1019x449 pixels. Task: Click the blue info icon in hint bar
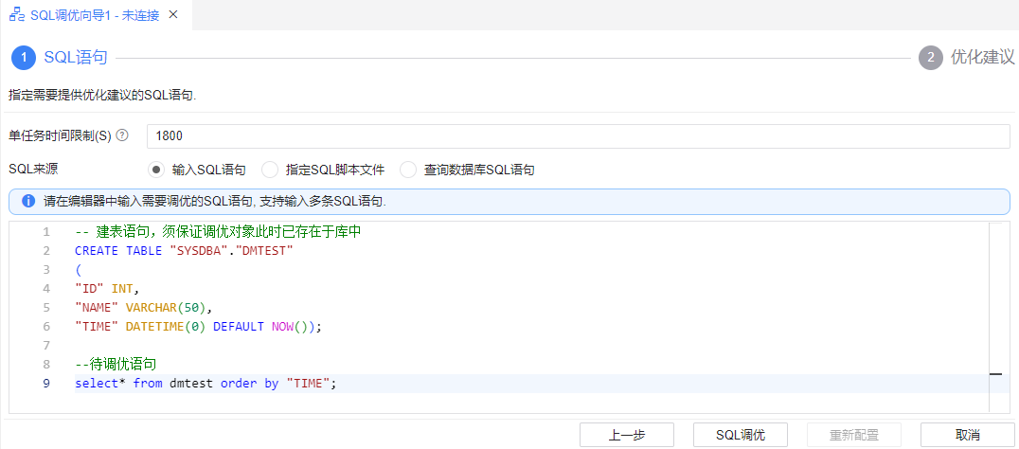coord(28,202)
